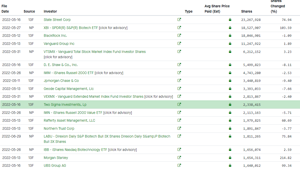Open Two Sigma Investments, Lp link
300x169 pixels.
click(x=65, y=105)
